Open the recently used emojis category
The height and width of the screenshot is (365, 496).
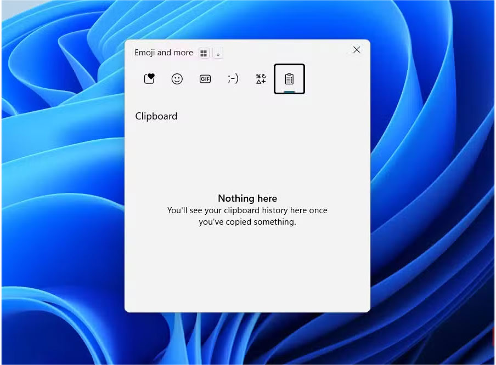(149, 78)
